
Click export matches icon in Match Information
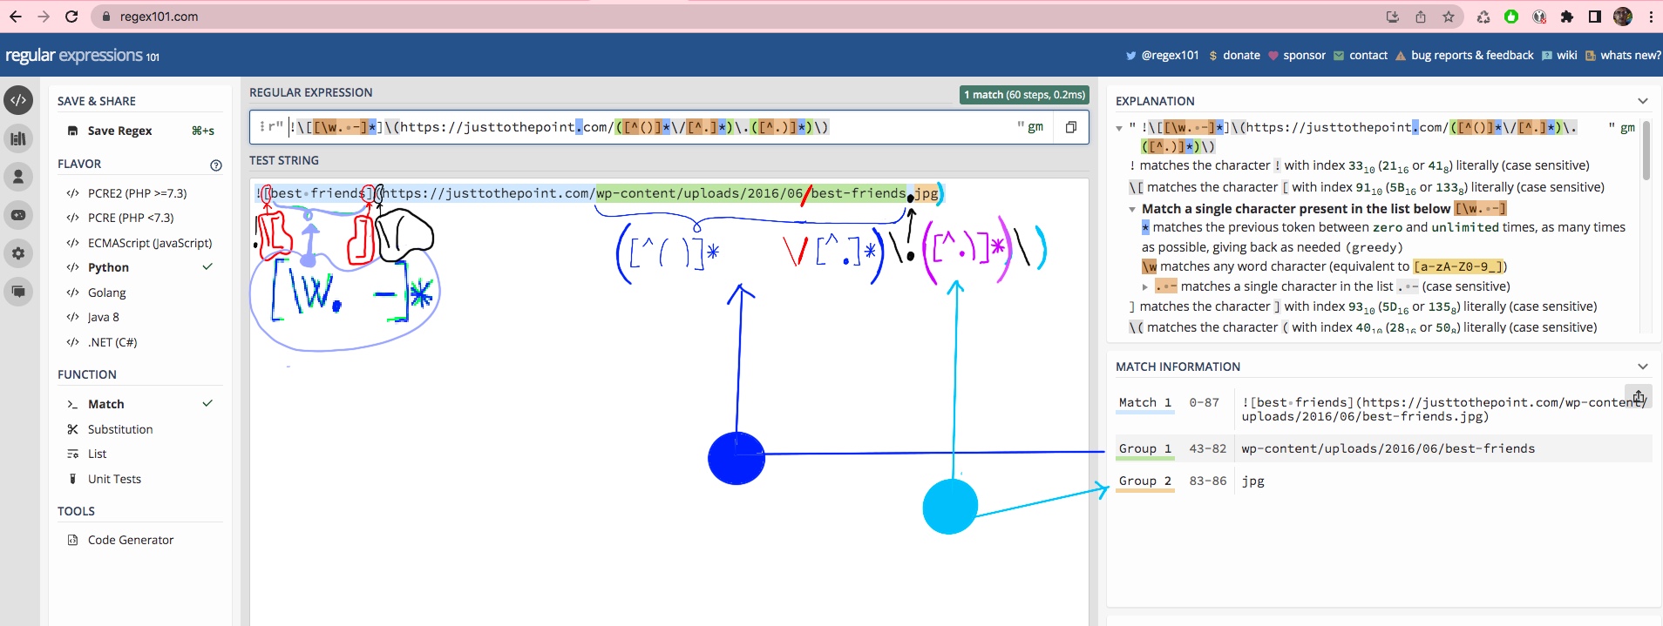pyautogui.click(x=1639, y=396)
